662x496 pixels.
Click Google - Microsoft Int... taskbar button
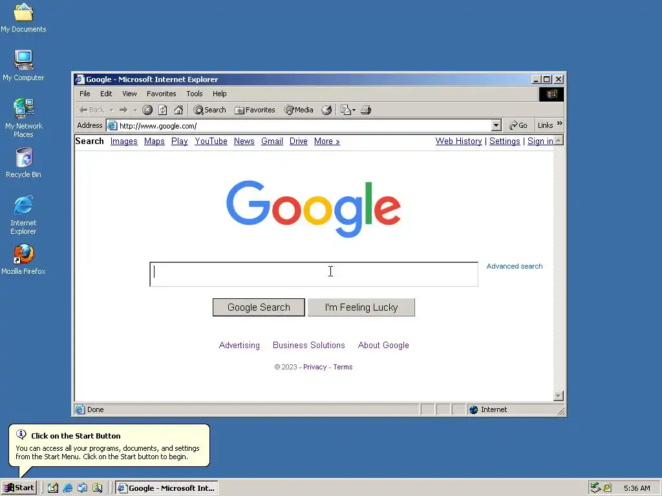click(x=167, y=488)
